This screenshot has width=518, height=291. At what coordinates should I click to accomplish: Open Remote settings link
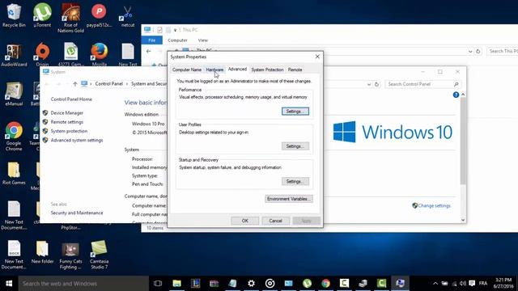pos(66,122)
